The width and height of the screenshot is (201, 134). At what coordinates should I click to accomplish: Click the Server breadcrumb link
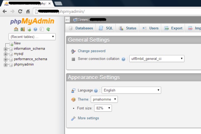click(92, 20)
